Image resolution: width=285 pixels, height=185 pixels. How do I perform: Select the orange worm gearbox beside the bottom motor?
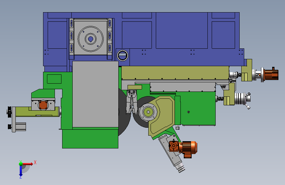(174, 146)
